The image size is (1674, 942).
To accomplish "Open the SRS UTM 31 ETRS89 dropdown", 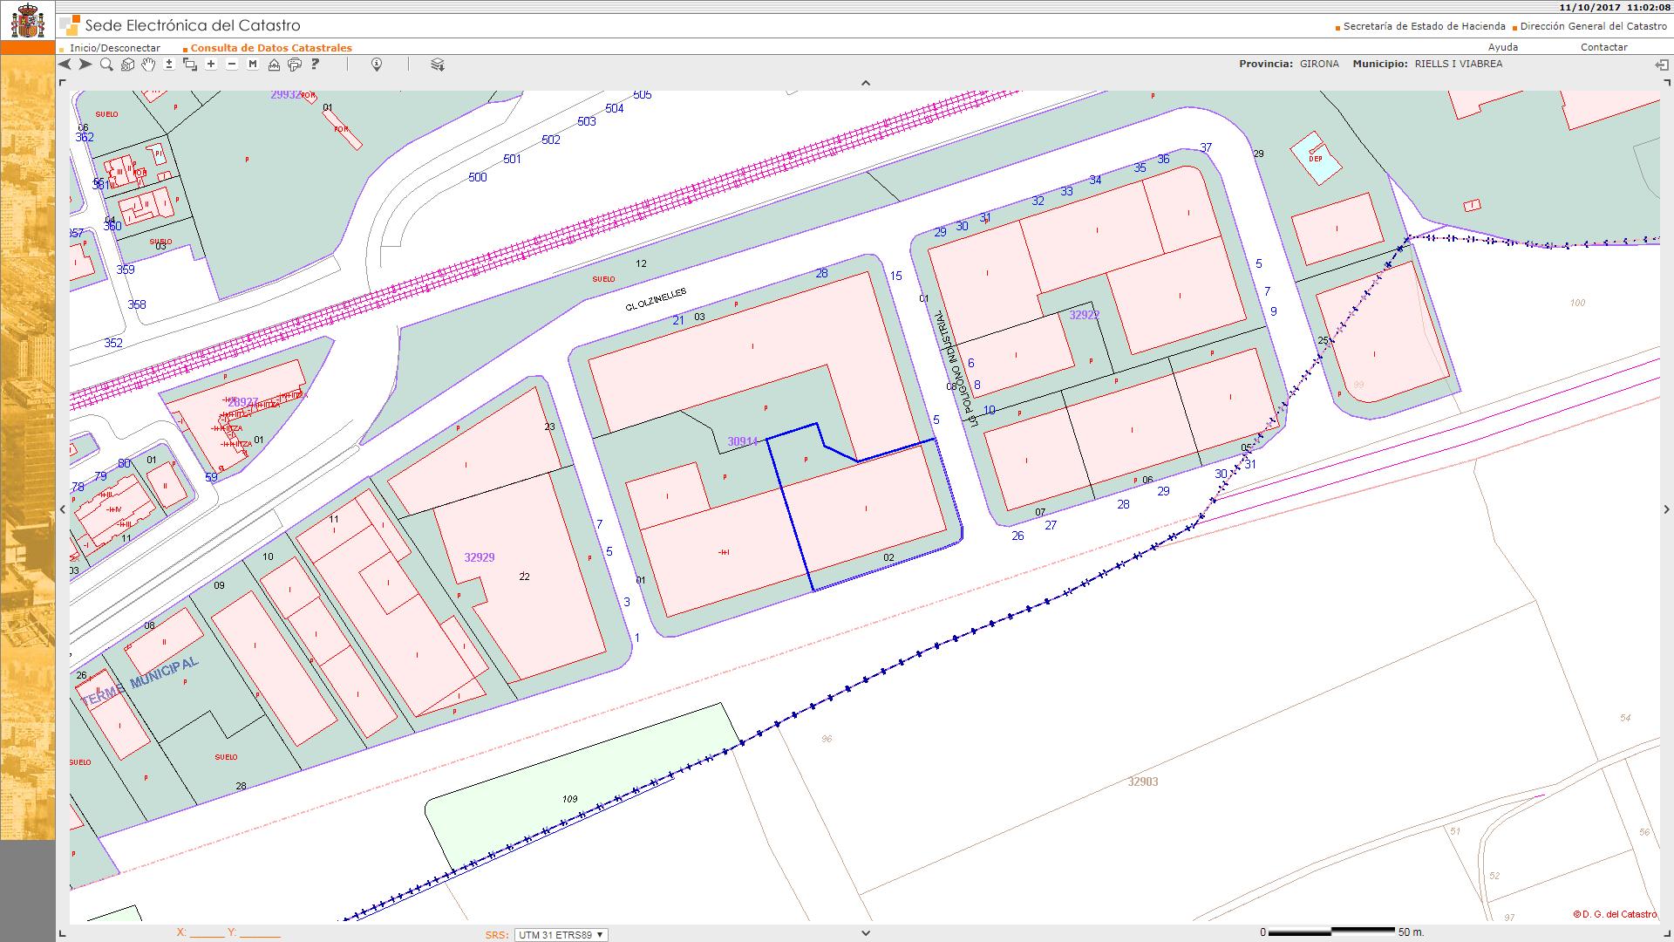I will pos(561,934).
